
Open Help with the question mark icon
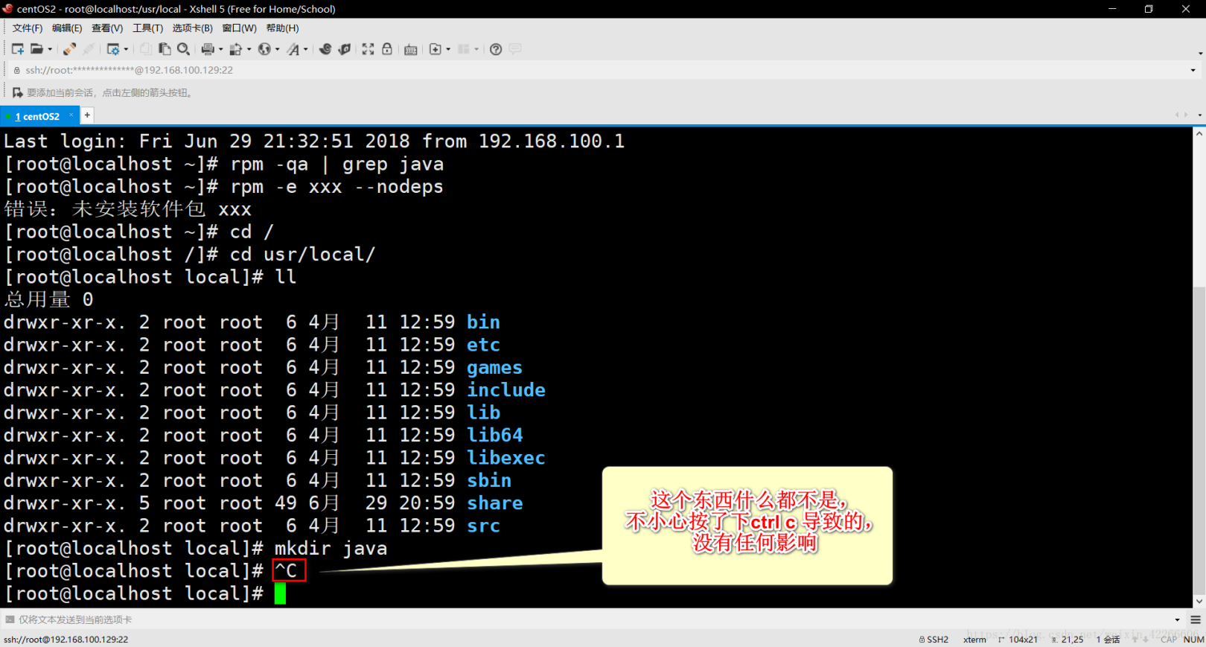[496, 49]
